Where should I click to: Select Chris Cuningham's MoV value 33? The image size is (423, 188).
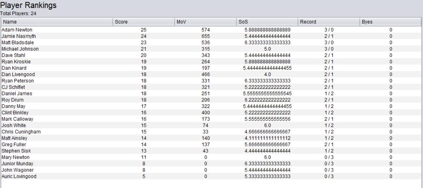tap(206, 132)
